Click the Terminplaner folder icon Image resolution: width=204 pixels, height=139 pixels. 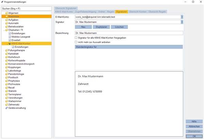[6, 94]
